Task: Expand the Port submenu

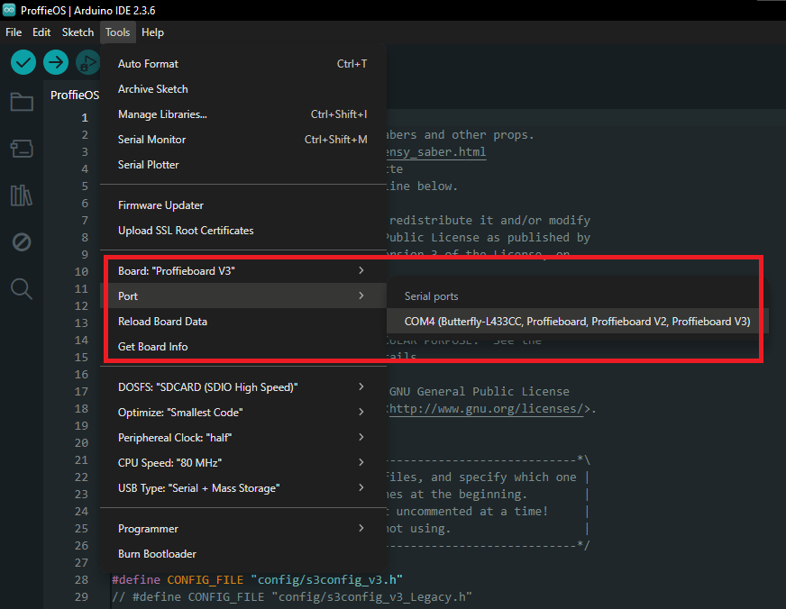Action: click(243, 296)
